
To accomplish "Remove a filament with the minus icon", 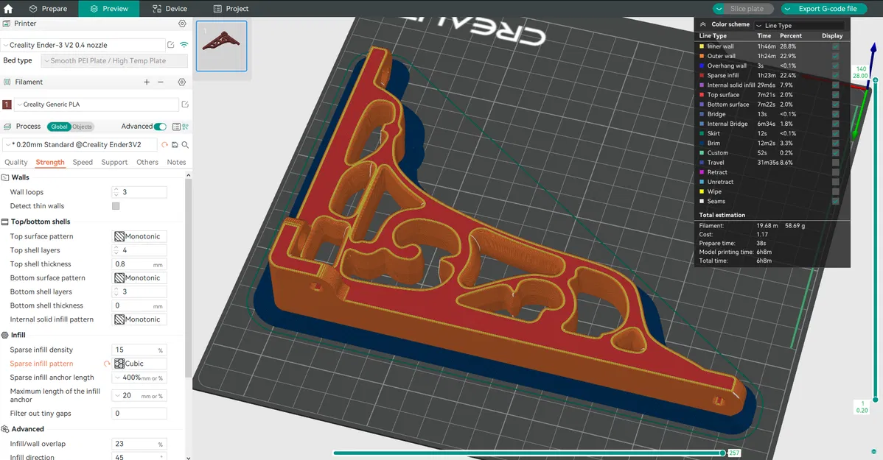I will click(161, 82).
